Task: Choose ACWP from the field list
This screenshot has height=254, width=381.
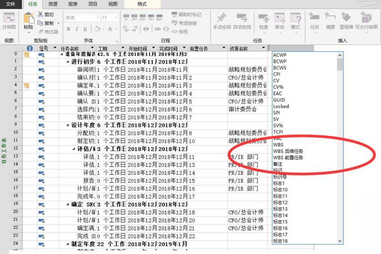Action: pyautogui.click(x=280, y=55)
